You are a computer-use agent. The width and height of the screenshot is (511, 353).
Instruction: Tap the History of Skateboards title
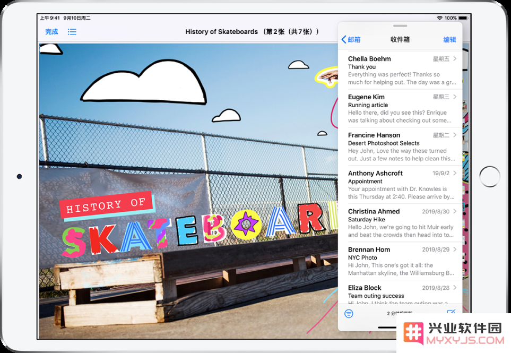pyautogui.click(x=252, y=32)
